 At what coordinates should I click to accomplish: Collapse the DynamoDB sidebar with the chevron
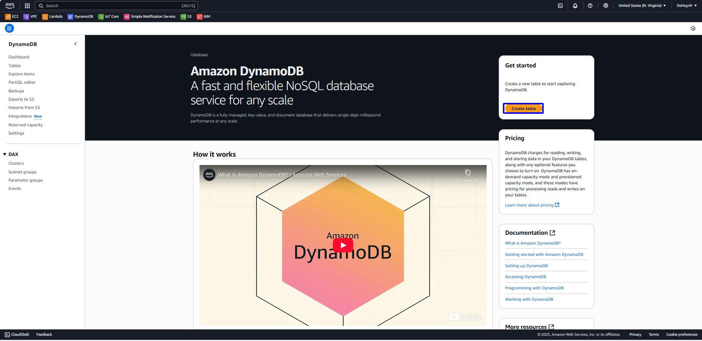(76, 44)
